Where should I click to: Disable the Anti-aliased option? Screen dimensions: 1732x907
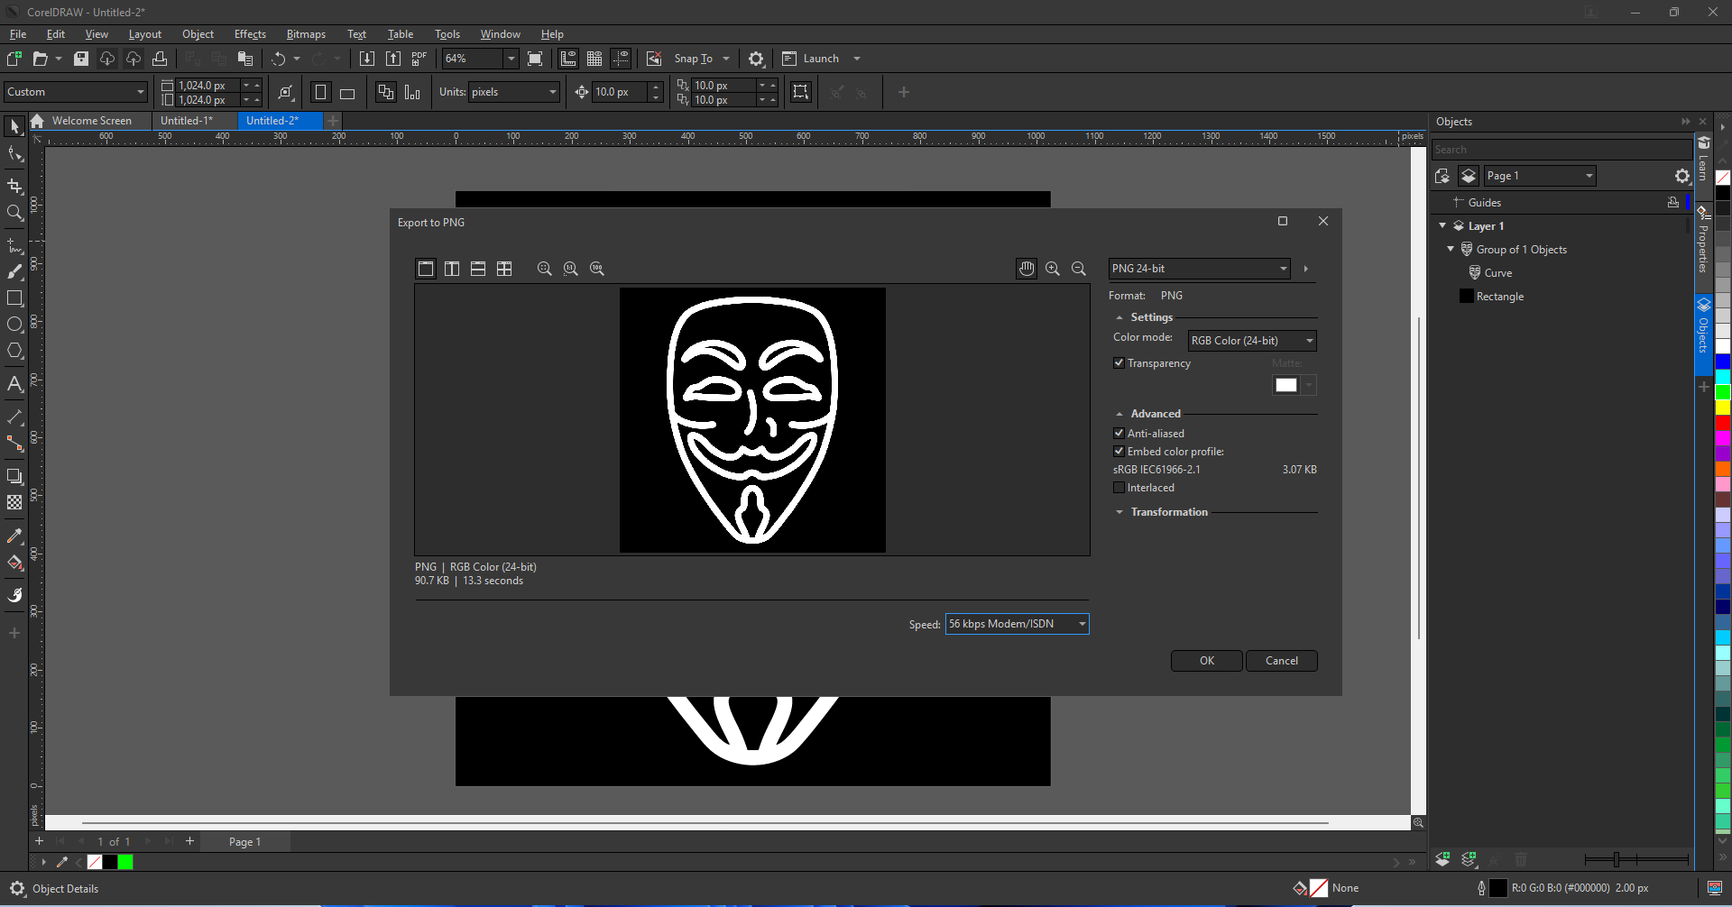1119,434
